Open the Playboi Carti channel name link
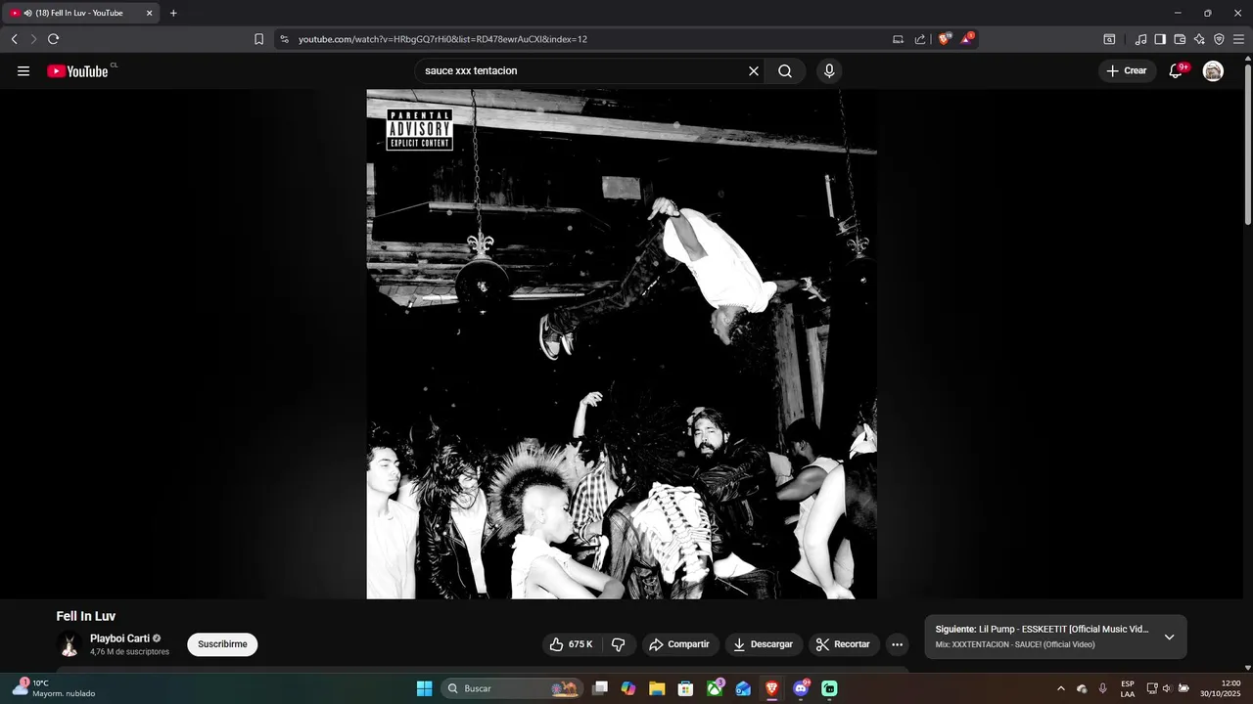 coord(119,638)
